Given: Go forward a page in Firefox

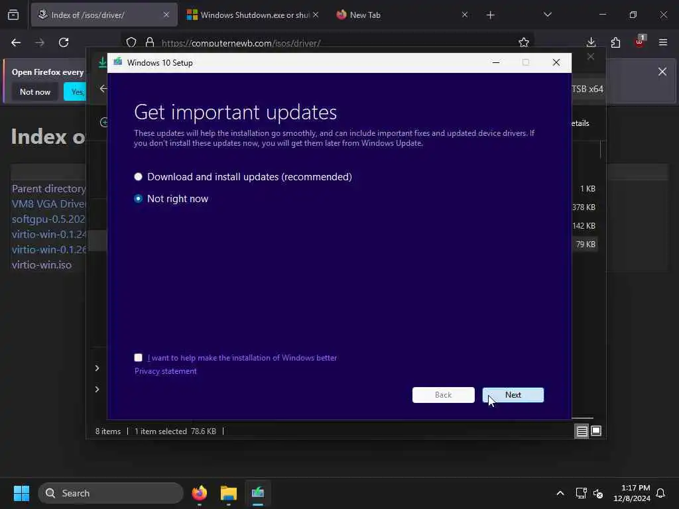Looking at the screenshot, I should click(x=40, y=42).
